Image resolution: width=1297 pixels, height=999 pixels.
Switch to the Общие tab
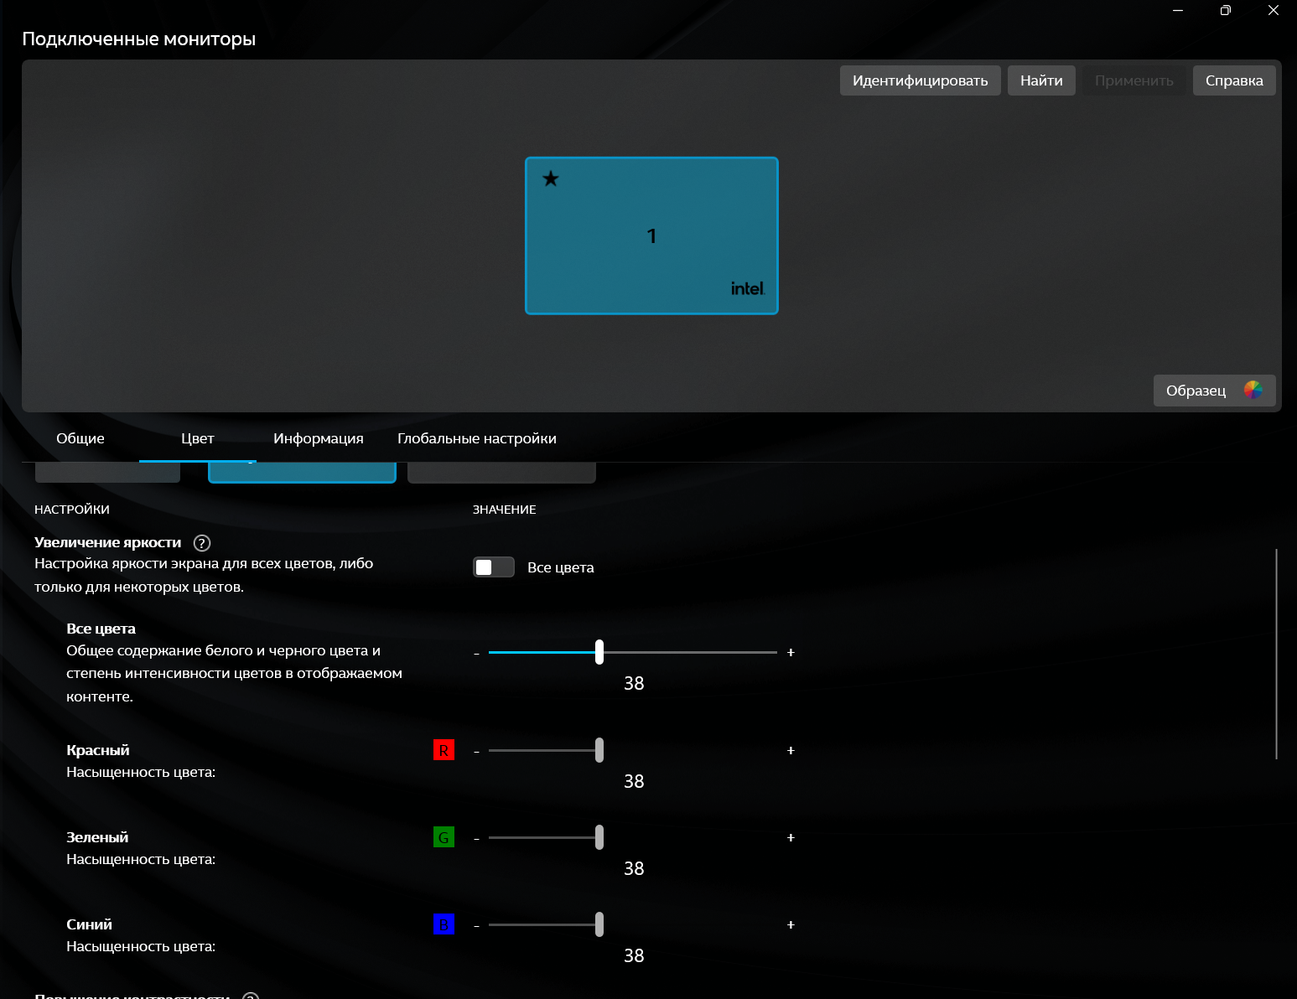[80, 438]
